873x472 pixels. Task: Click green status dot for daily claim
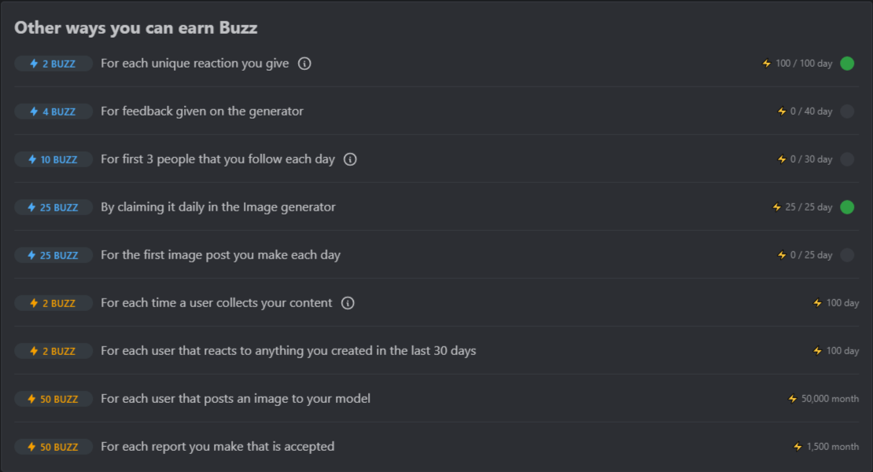(847, 207)
